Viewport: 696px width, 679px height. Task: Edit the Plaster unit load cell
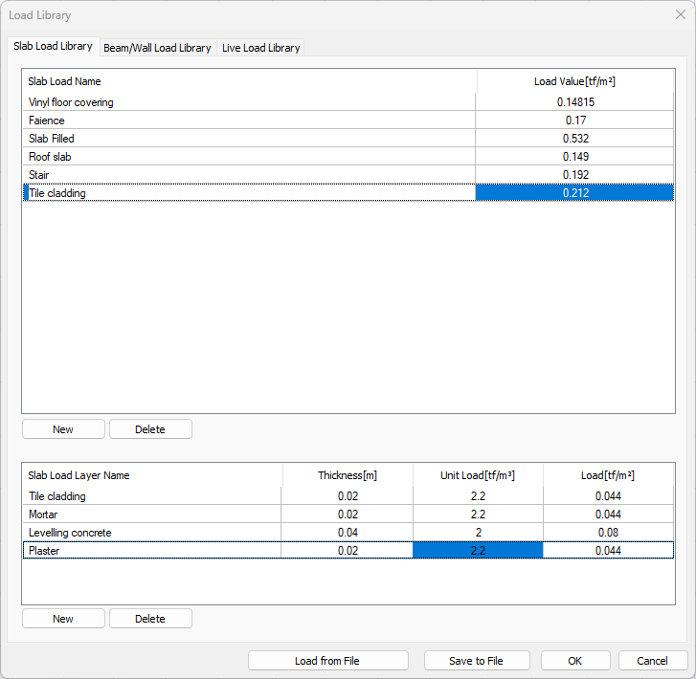click(478, 551)
